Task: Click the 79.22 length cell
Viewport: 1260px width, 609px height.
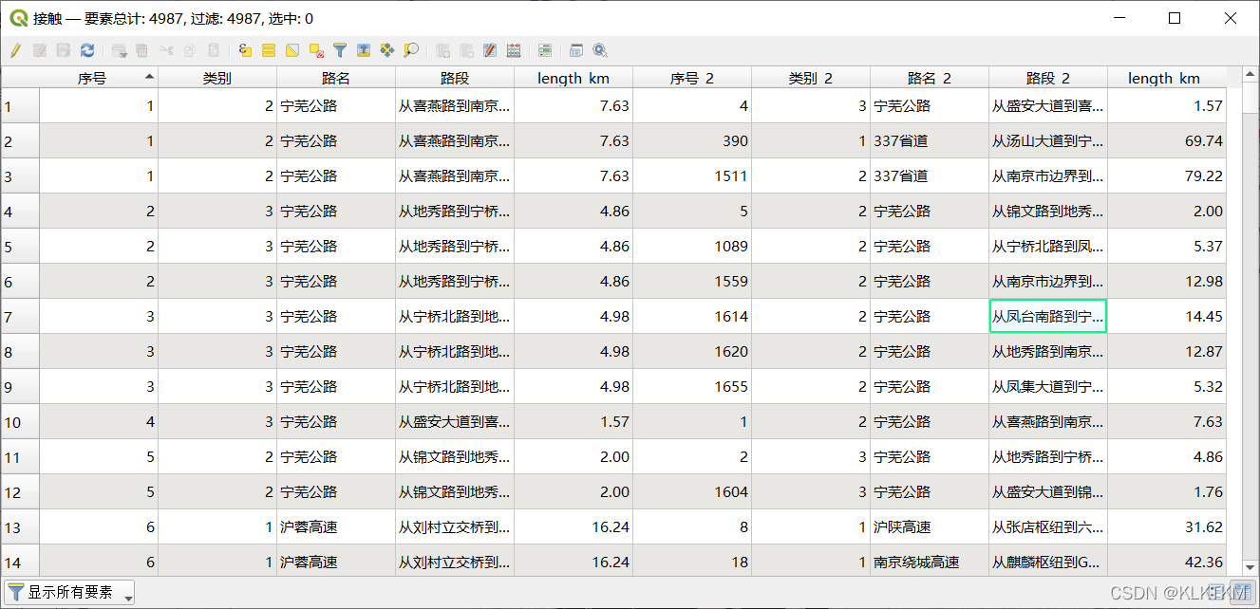Action: click(1167, 175)
